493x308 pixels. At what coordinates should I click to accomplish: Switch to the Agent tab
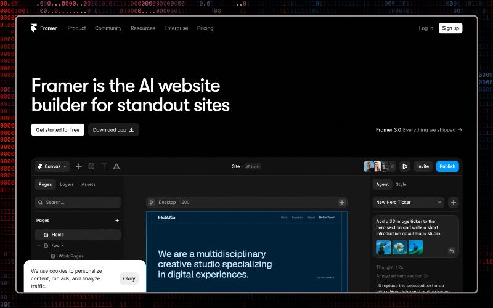click(x=382, y=184)
